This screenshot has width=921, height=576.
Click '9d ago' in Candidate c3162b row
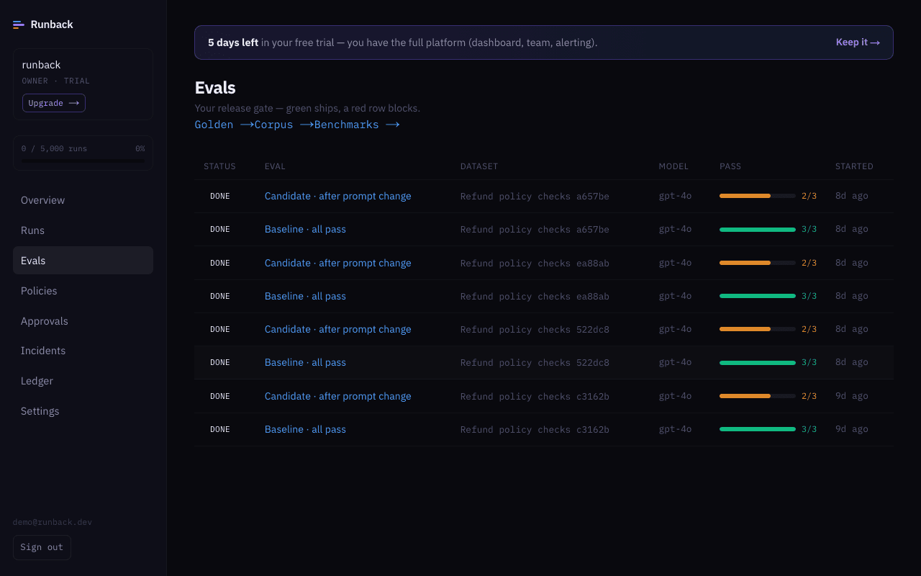852,396
